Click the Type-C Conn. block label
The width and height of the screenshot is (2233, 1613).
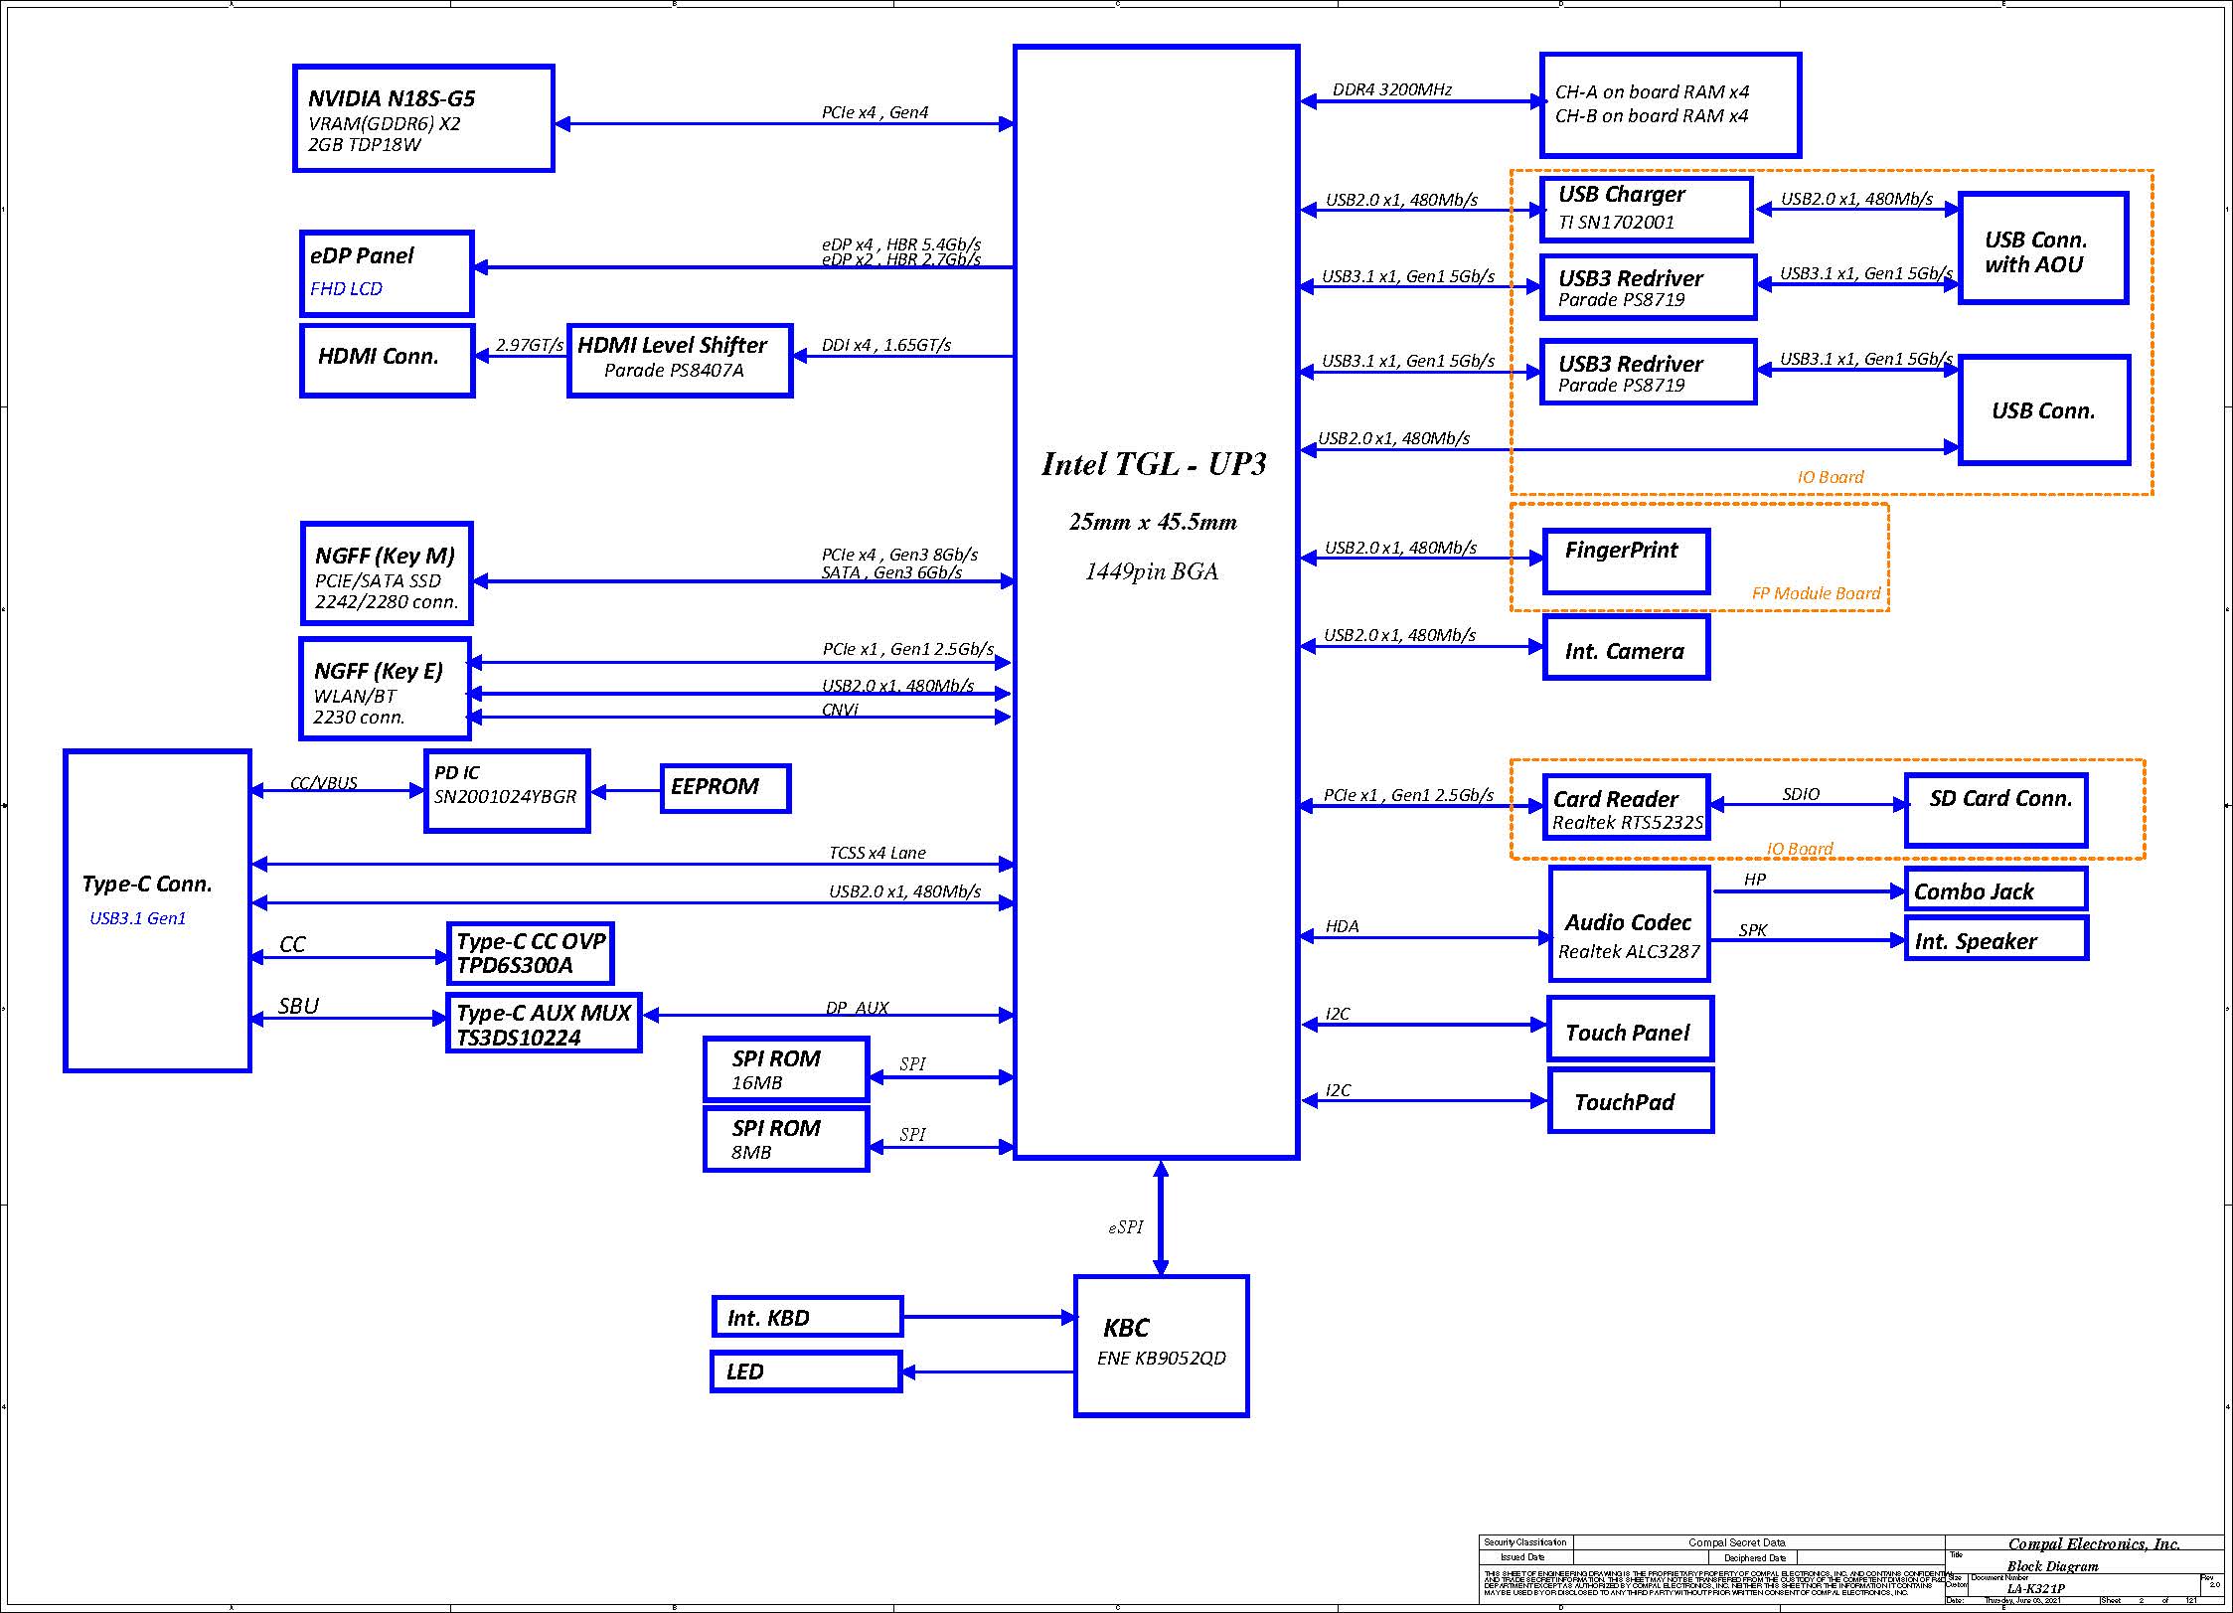pos(147,885)
